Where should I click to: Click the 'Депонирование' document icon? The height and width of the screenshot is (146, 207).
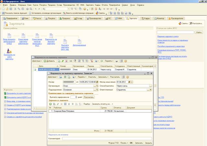(79, 41)
